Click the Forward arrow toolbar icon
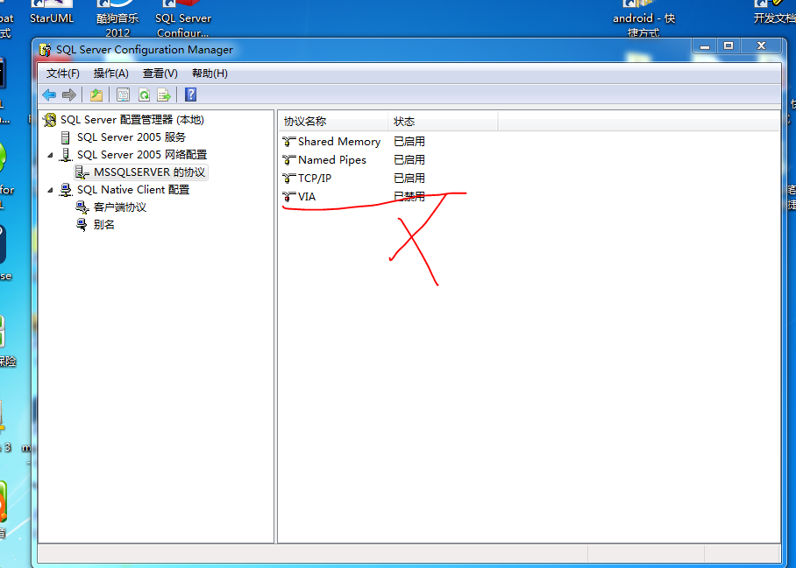 coord(69,95)
